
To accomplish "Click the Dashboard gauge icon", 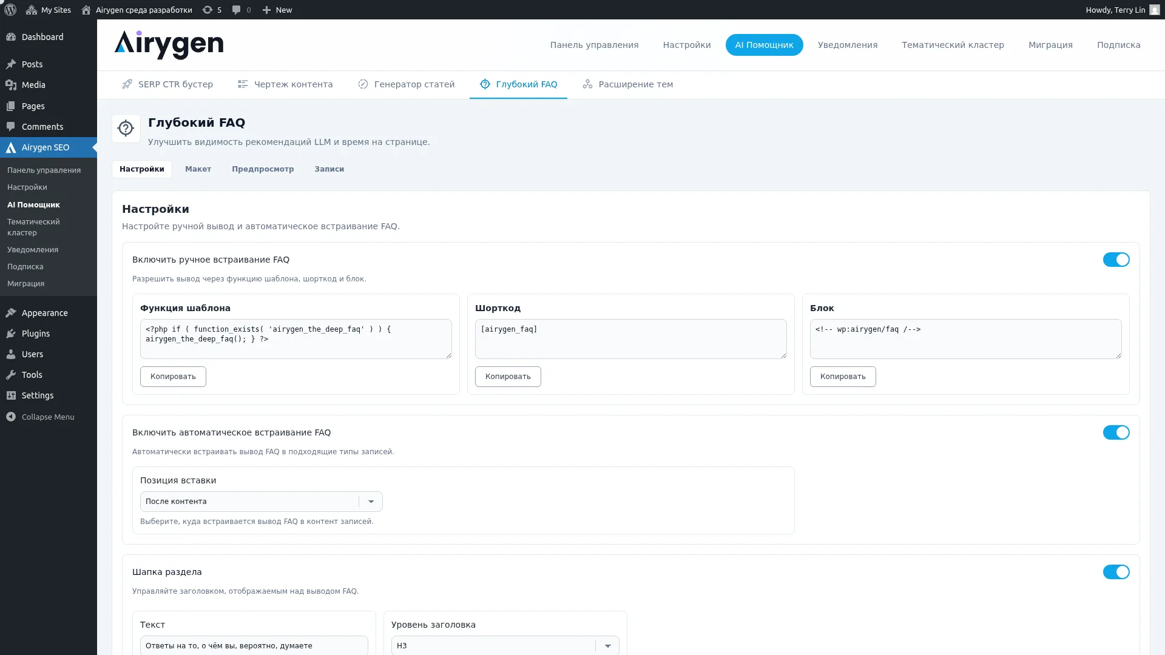I will [x=11, y=37].
